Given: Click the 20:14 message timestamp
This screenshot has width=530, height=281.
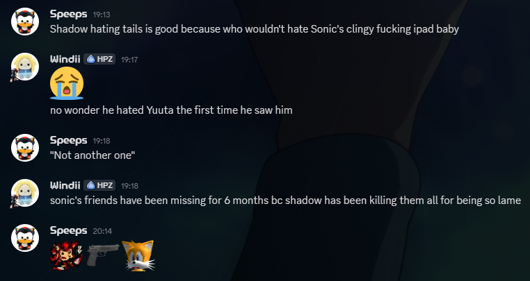Looking at the screenshot, I should click(x=102, y=231).
